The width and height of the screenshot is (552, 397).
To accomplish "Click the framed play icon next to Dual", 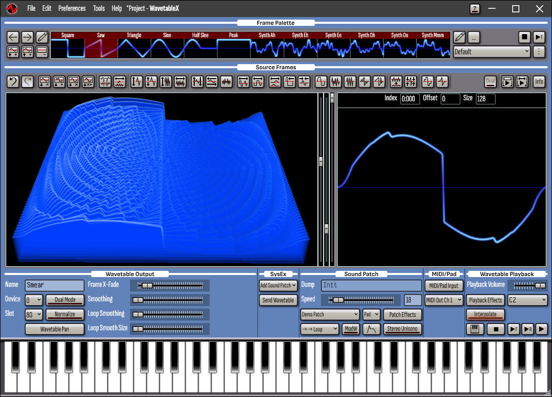I will tap(507, 82).
